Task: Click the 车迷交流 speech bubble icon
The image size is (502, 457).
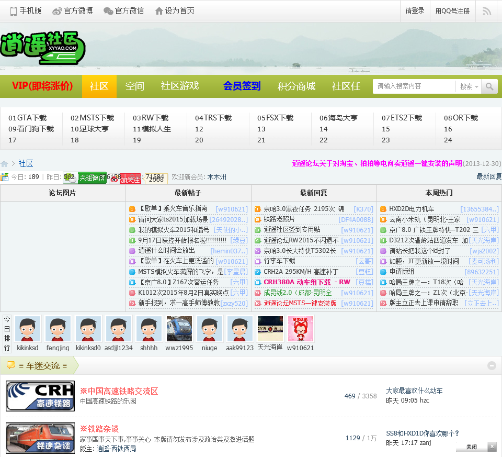Action: (x=11, y=365)
